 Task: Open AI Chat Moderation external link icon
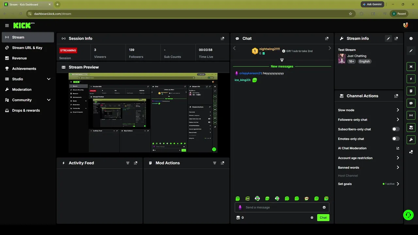click(x=398, y=148)
